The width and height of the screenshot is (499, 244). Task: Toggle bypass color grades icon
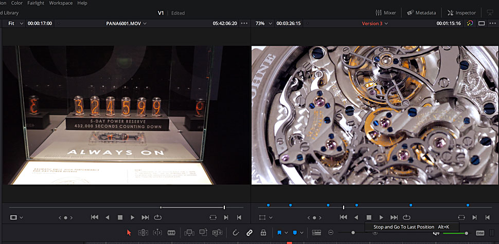pyautogui.click(x=470, y=23)
